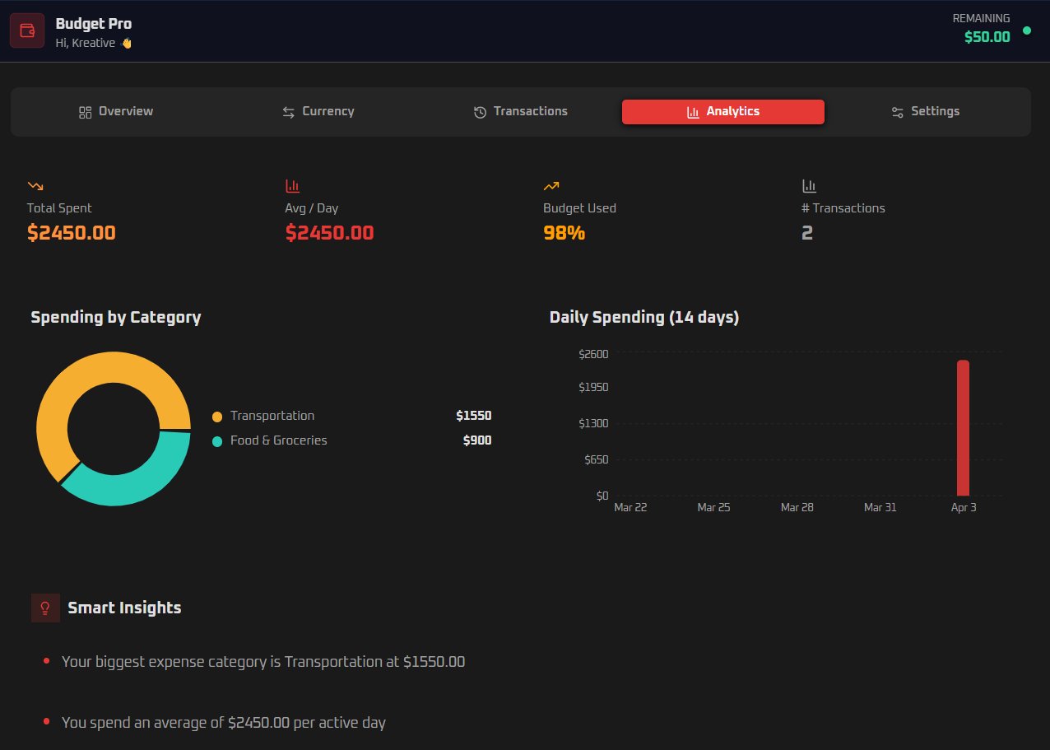Image resolution: width=1050 pixels, height=750 pixels.
Task: Click the orange Transportation legend dot
Action: pyautogui.click(x=217, y=417)
